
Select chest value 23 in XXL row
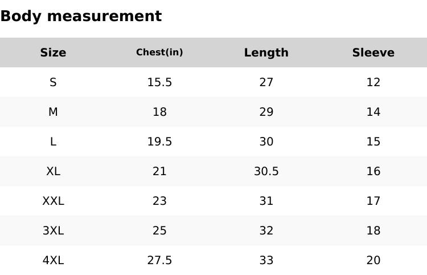click(x=159, y=201)
